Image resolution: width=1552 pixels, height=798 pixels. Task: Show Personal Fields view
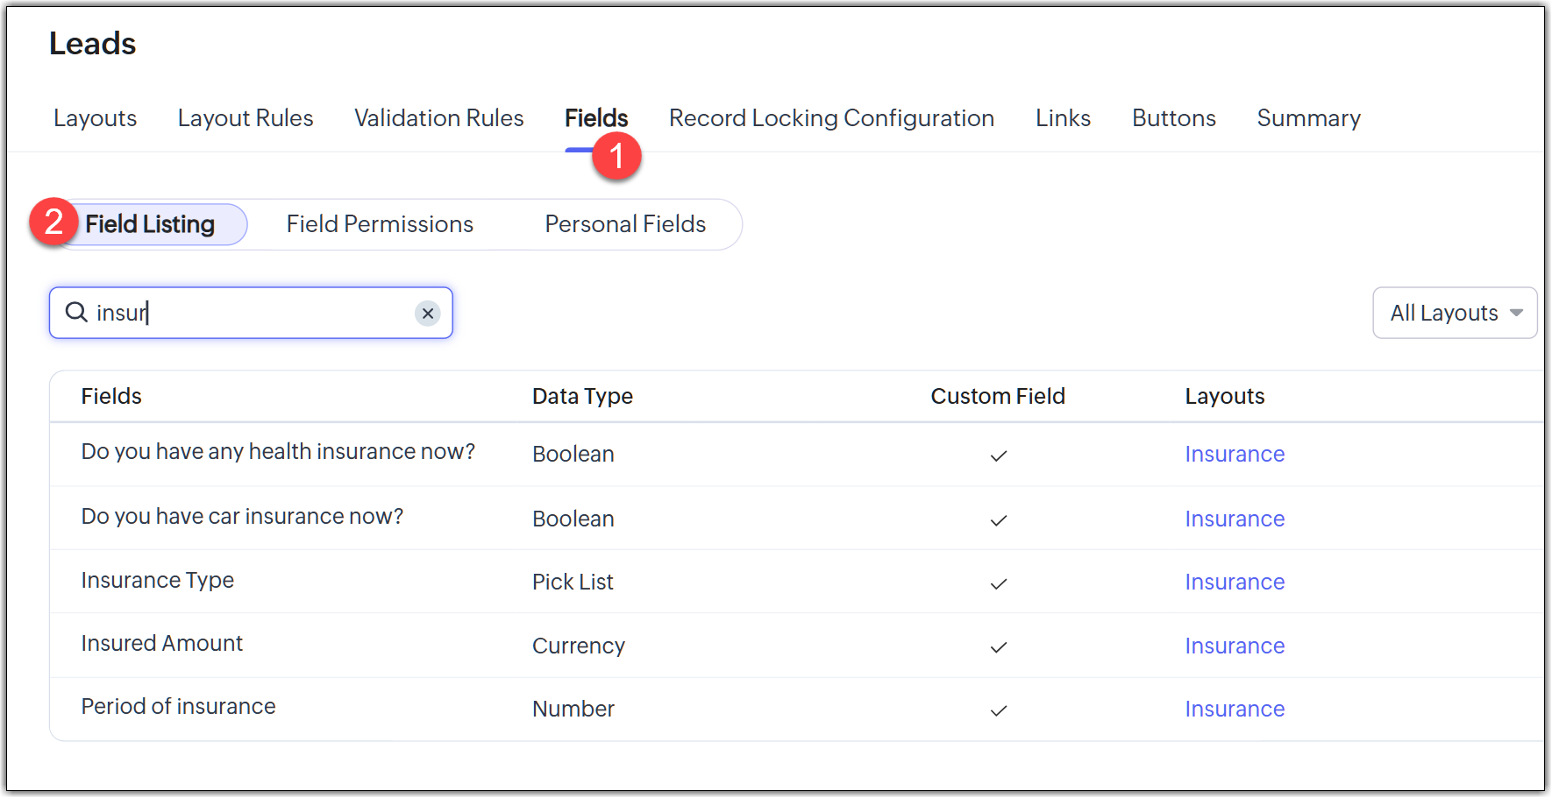click(x=625, y=225)
